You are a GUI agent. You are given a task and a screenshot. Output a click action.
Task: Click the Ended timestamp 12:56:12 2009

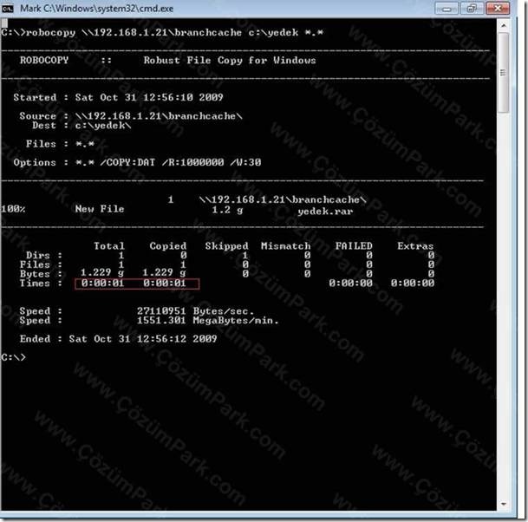pos(177,339)
